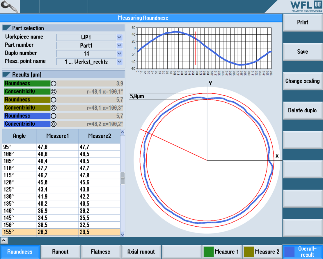323x259 pixels.
Task: Click the roundness value 3,9
Action: point(120,83)
